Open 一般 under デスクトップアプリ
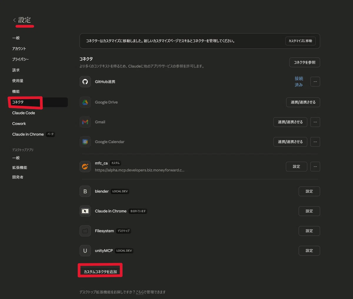 point(16,158)
